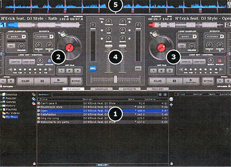Select the 16 beat loop length on deck 1
This screenshot has height=167, width=231.
45,69
